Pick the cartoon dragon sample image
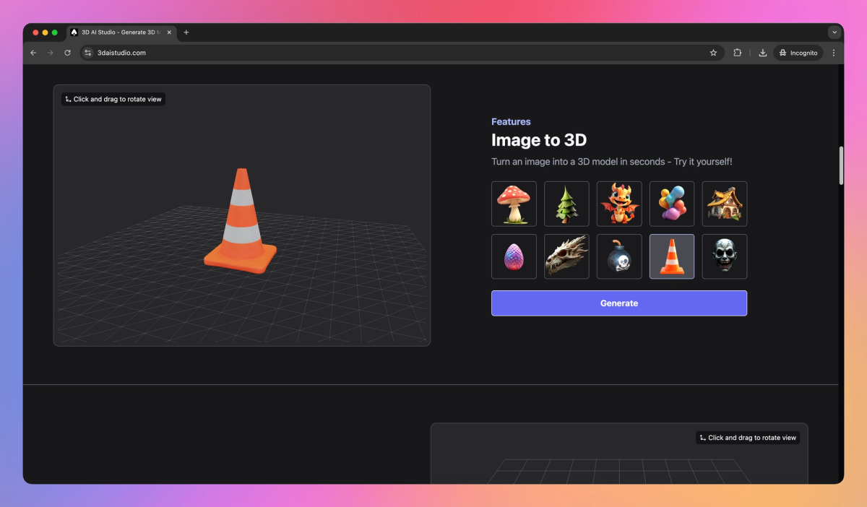 [x=619, y=203]
